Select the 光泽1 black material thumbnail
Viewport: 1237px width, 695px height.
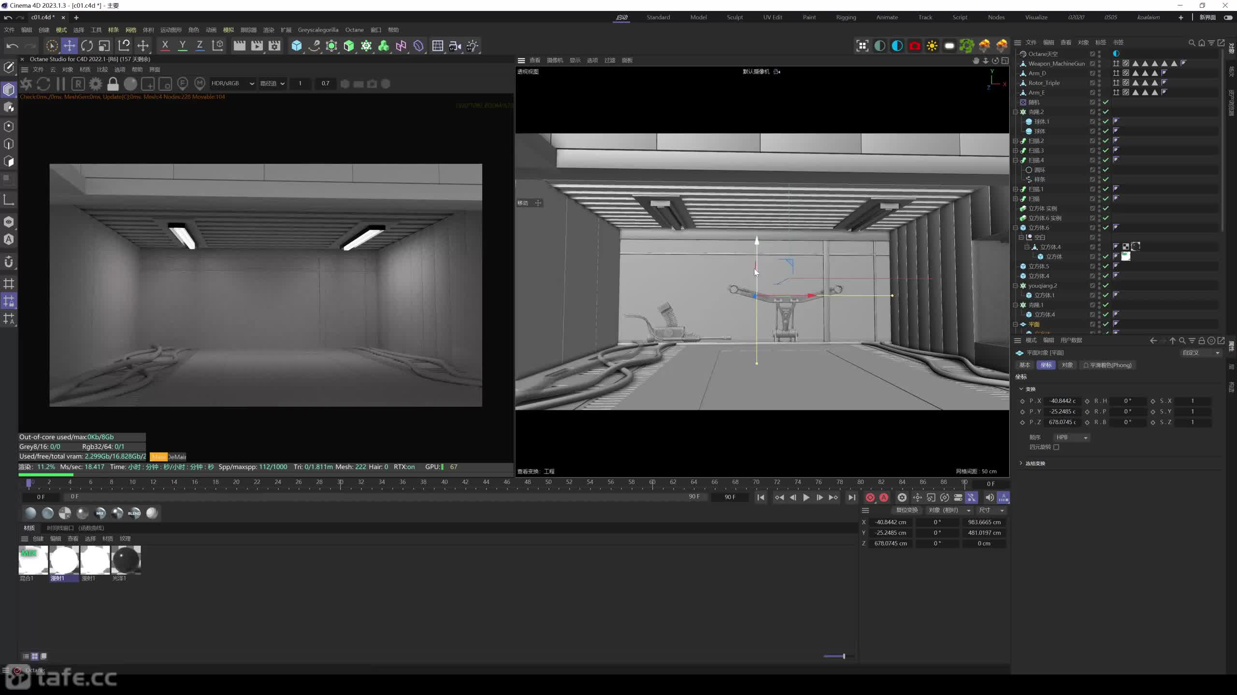coord(126,560)
